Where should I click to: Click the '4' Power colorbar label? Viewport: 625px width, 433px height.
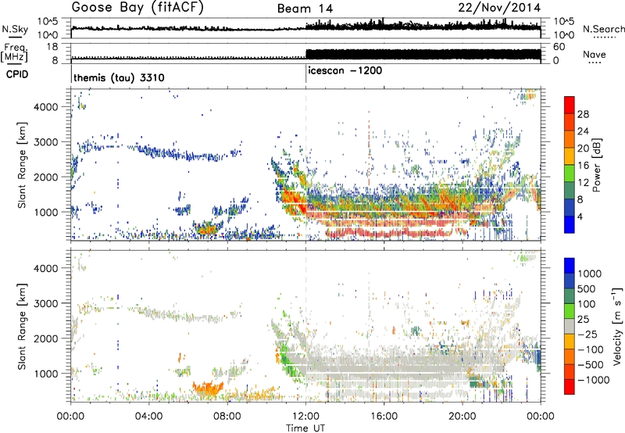[580, 217]
